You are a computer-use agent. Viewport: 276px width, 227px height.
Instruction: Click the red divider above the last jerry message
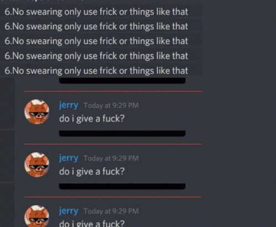click(113, 197)
